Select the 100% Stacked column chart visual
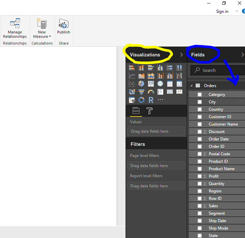The image size is (245, 238). [x=179, y=68]
